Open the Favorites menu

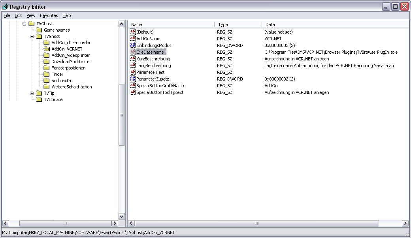[49, 15]
